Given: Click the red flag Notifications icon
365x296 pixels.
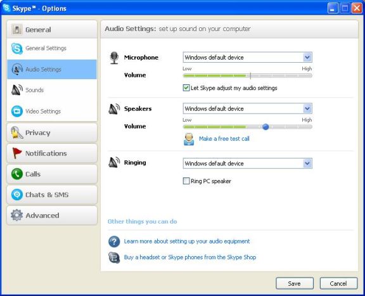Looking at the screenshot, I should click(x=16, y=153).
